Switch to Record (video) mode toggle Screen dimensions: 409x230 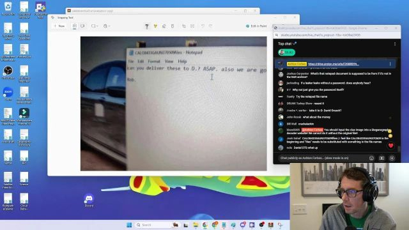82,26
